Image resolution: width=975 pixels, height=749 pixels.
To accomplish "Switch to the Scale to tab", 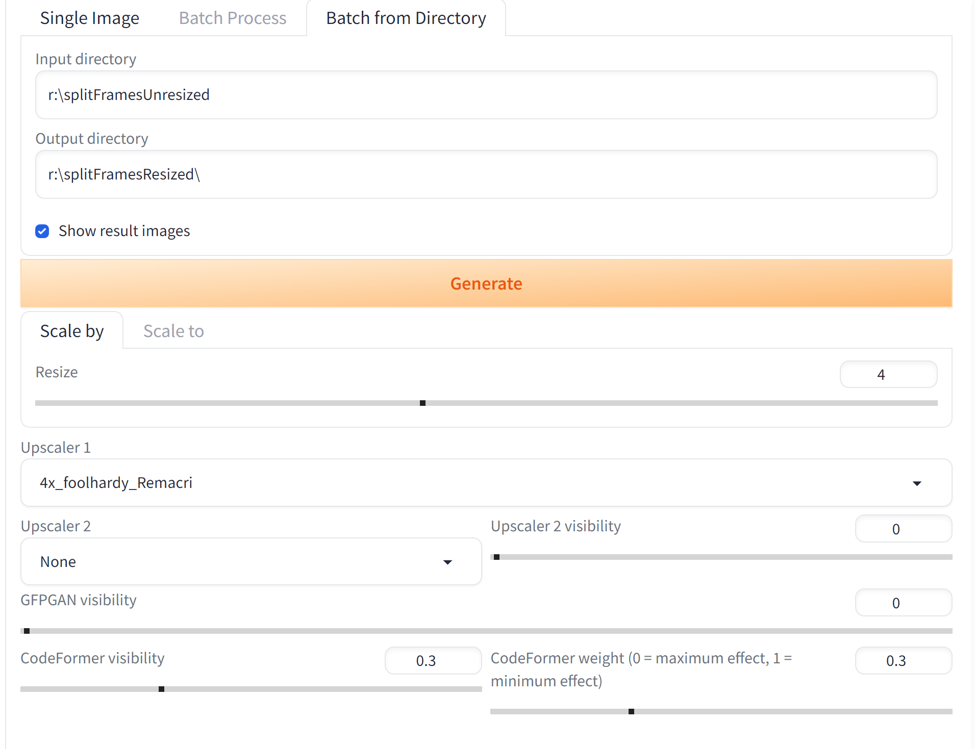I will [x=173, y=331].
